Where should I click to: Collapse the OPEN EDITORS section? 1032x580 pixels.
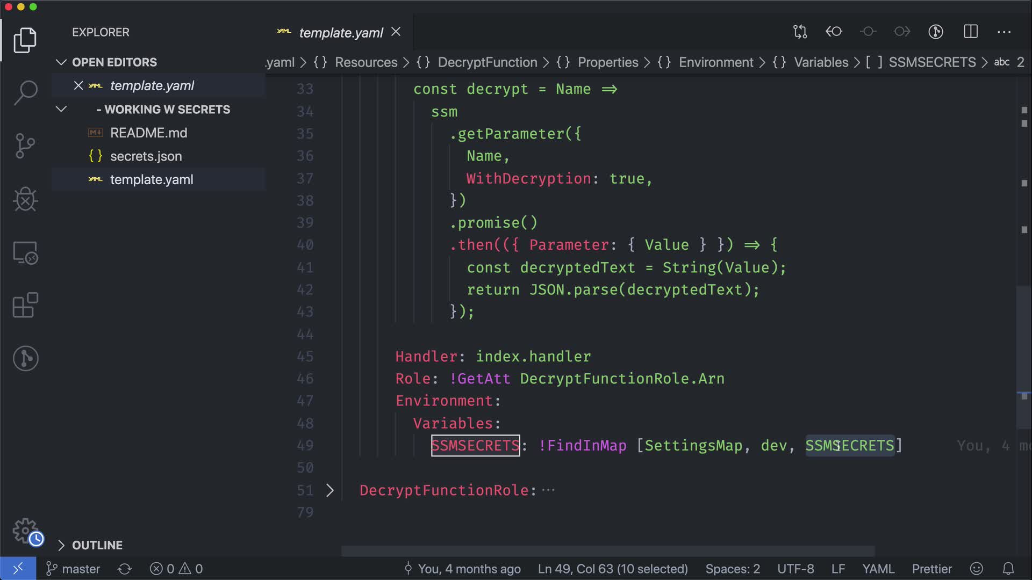[x=61, y=62]
